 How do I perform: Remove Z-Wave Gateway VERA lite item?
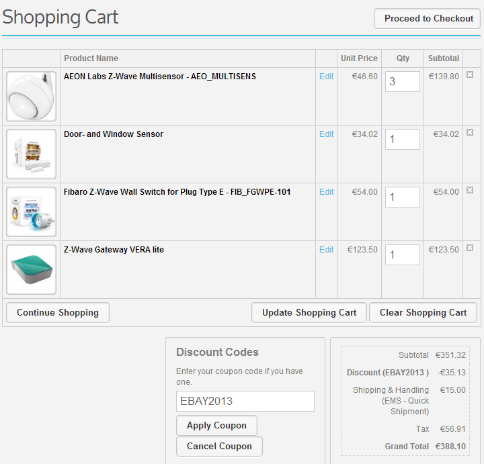tap(470, 248)
